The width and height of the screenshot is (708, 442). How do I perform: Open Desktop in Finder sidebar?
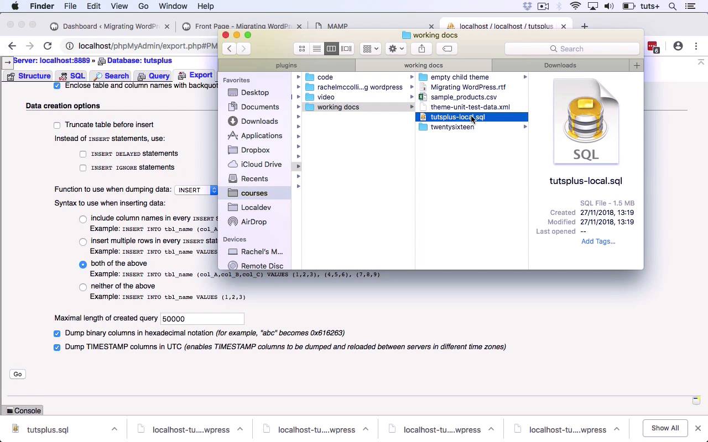click(x=254, y=92)
